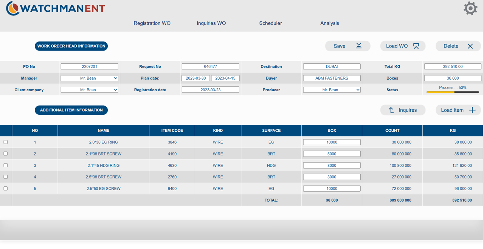This screenshot has width=484, height=249.
Task: Click Additional Item Information label button
Action: pos(71,110)
